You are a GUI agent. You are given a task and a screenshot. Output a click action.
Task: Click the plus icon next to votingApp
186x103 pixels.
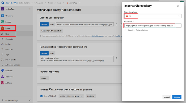(30, 9)
